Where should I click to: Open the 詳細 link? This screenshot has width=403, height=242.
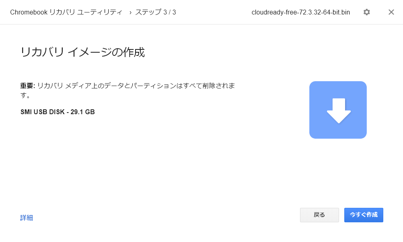(27, 217)
